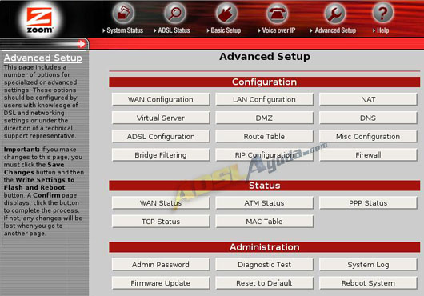Open the System Log
The height and width of the screenshot is (296, 424).
(x=368, y=264)
